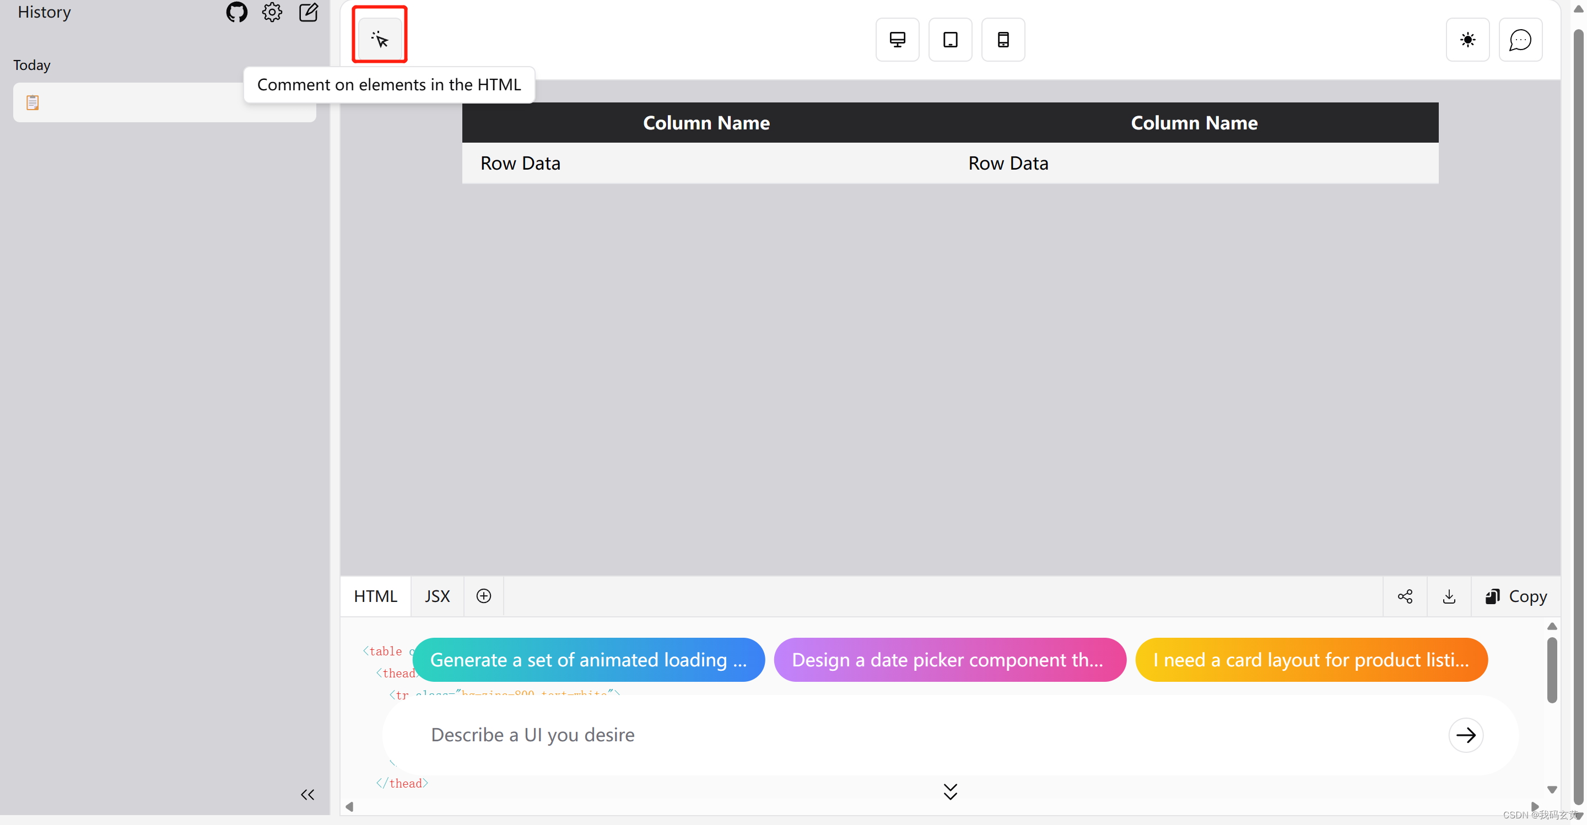Open settings gear in History panel
Viewport: 1587px width, 825px height.
272,12
